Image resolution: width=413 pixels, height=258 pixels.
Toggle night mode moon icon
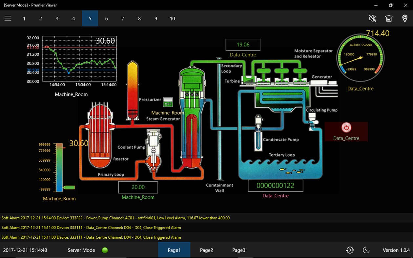click(366, 250)
